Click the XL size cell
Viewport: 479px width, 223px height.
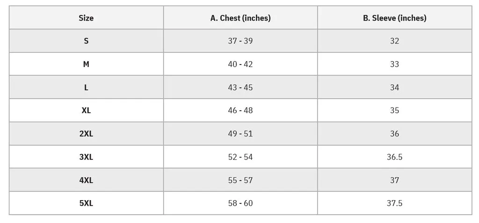[x=86, y=110]
